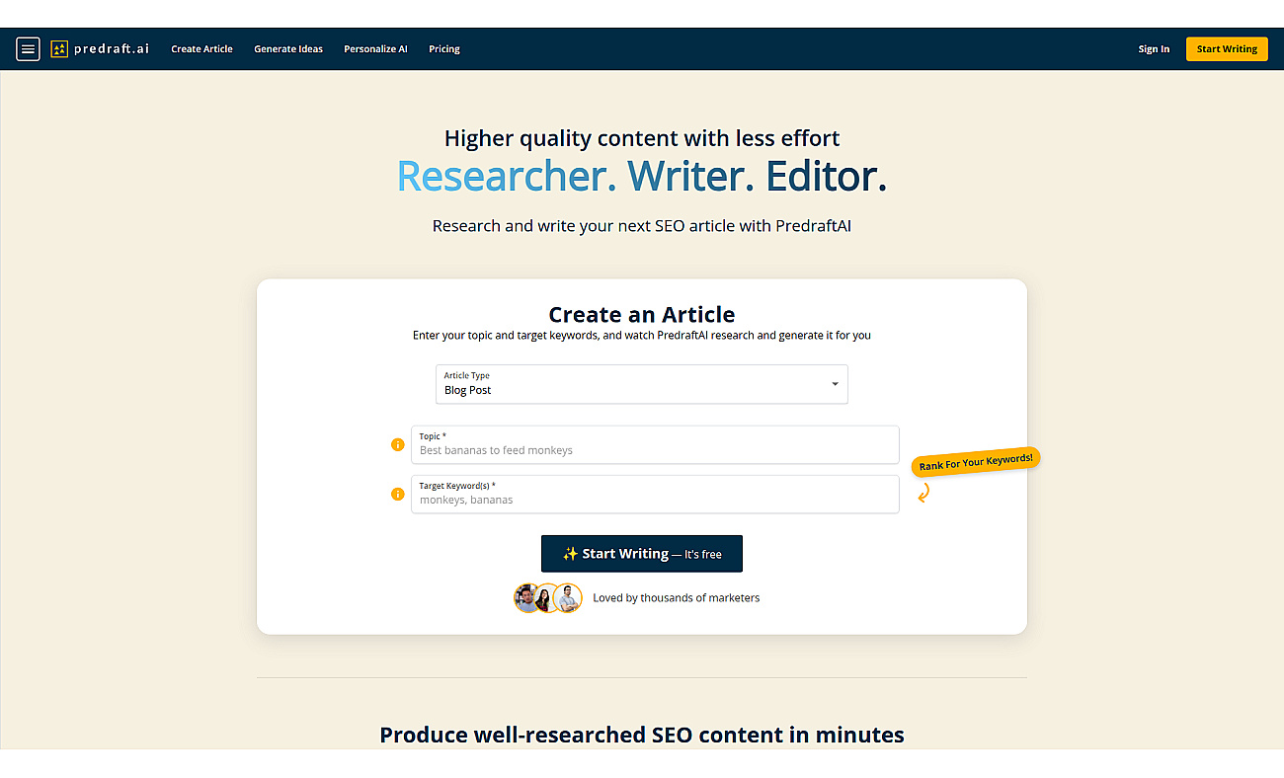Click the Sign In link
This screenshot has height=778, width=1284.
coord(1154,49)
